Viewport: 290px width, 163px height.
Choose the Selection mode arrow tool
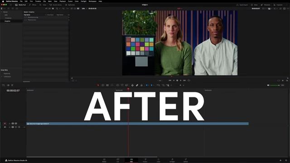[x=98, y=85]
